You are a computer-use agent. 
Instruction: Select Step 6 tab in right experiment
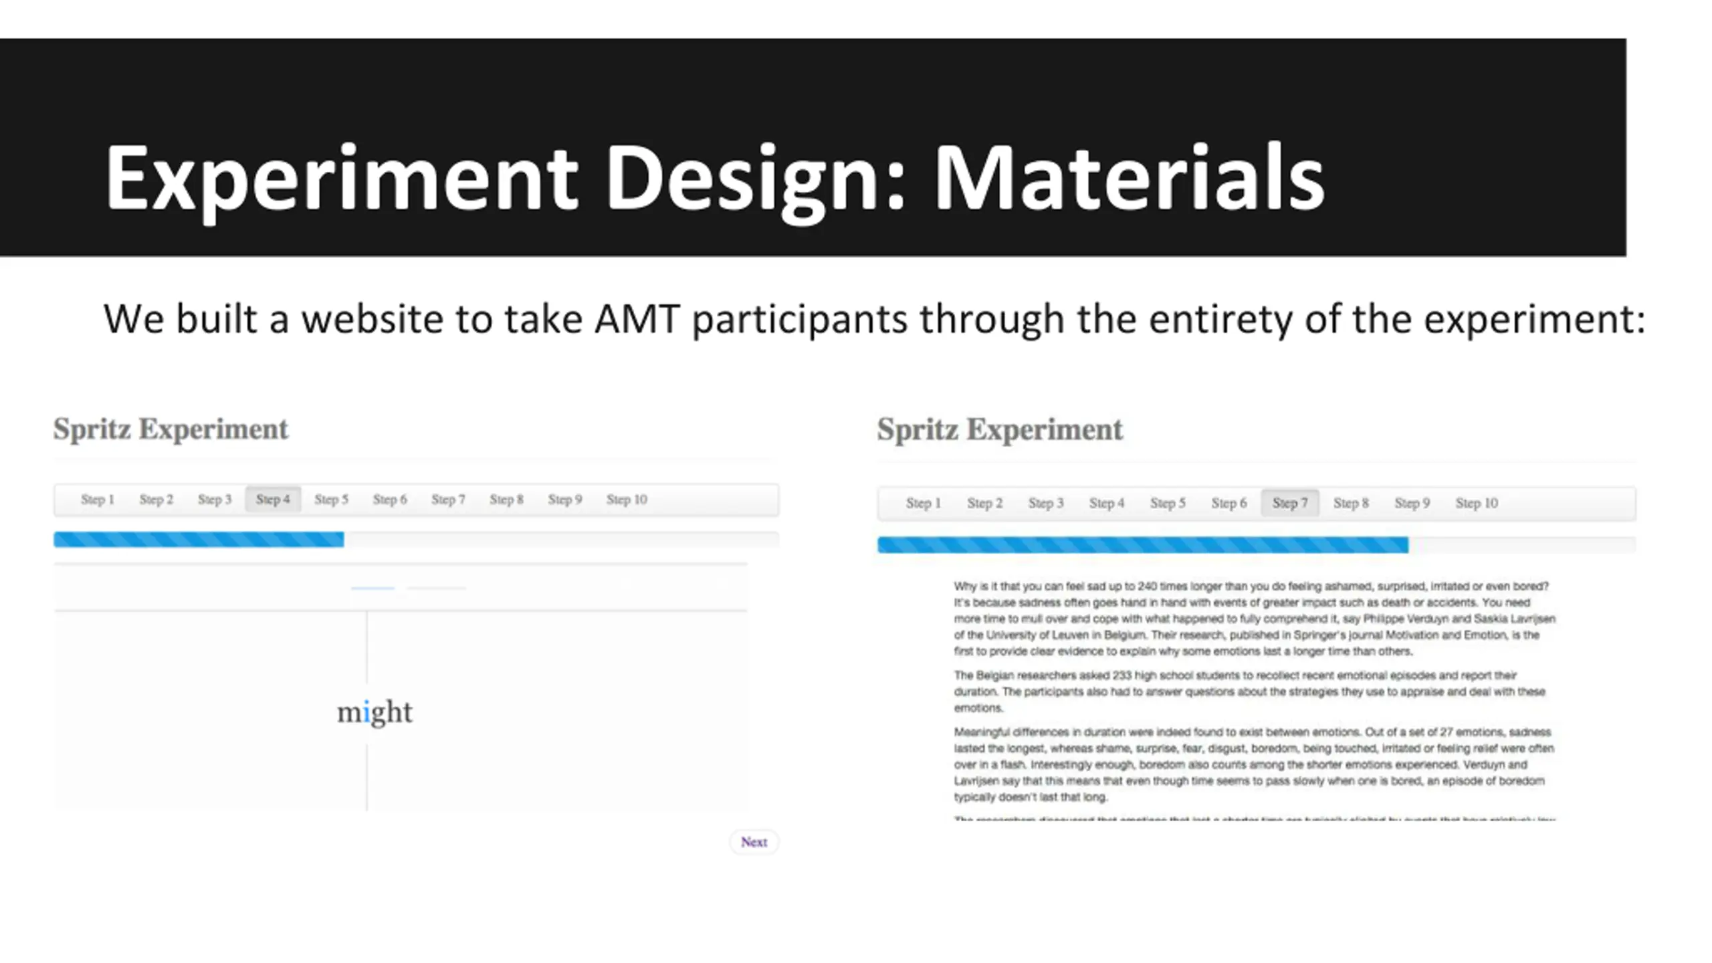1229,503
